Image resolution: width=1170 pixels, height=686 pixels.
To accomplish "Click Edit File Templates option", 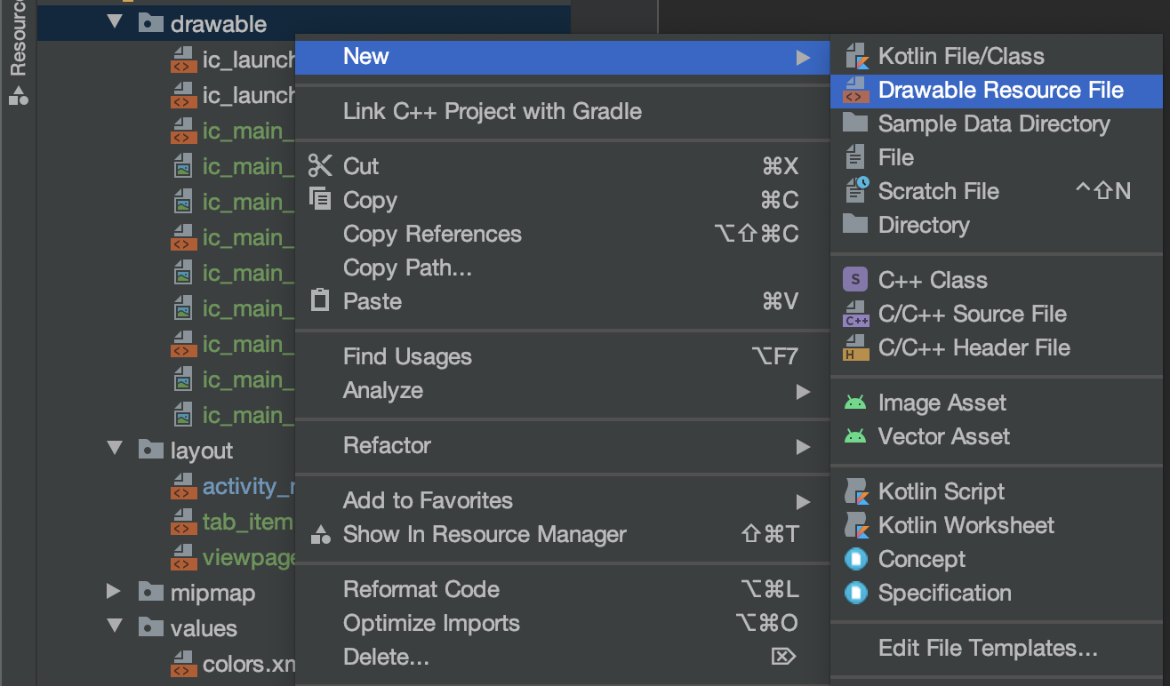I will [988, 648].
